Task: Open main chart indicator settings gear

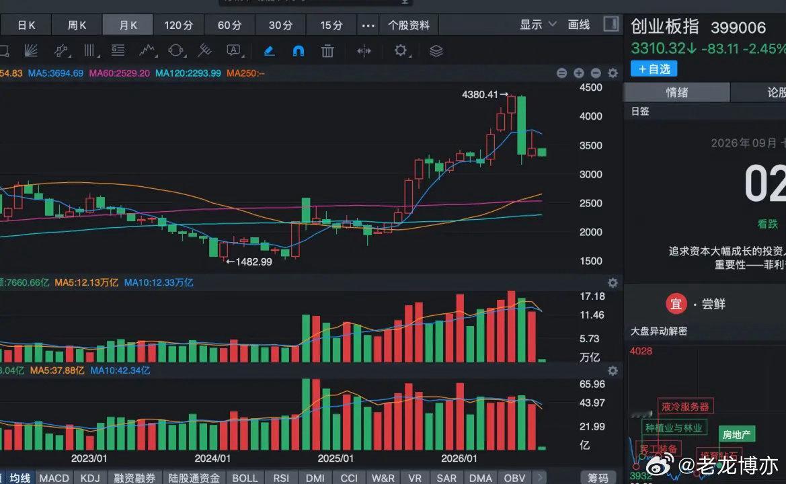Action: 613,73
